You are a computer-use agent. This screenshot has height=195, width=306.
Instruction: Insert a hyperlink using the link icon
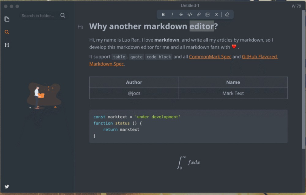pyautogui.click(x=199, y=14)
